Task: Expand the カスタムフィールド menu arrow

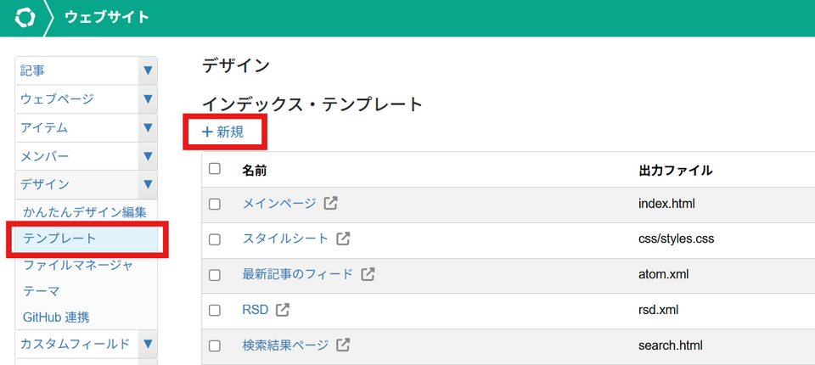Action: (148, 344)
